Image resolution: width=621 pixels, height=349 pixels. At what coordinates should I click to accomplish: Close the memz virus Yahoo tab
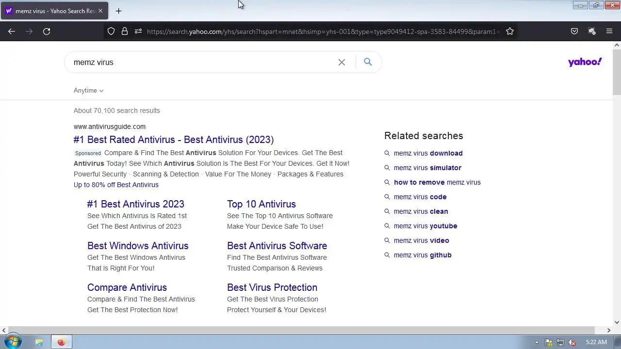tap(100, 11)
